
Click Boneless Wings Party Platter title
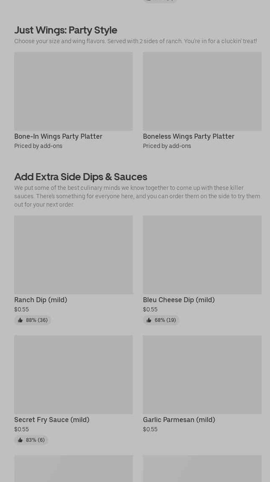188,136
